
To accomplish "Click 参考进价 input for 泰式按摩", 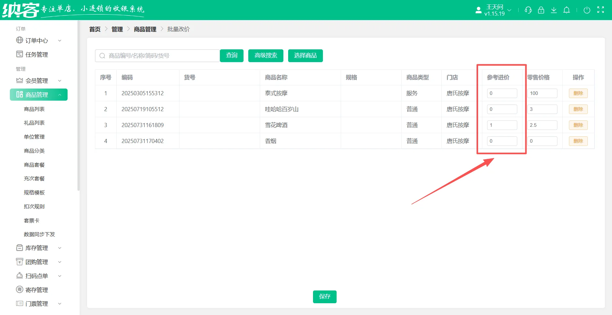I will coord(502,93).
